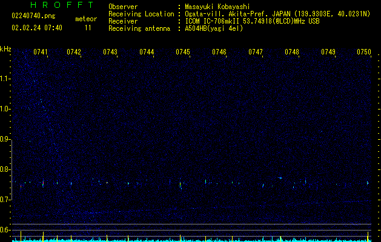Click the 0.6 frequency axis label
381x242 pixels.
5,230
